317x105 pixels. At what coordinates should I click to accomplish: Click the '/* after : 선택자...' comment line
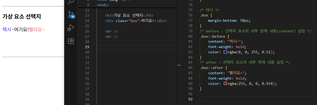tap(245, 63)
